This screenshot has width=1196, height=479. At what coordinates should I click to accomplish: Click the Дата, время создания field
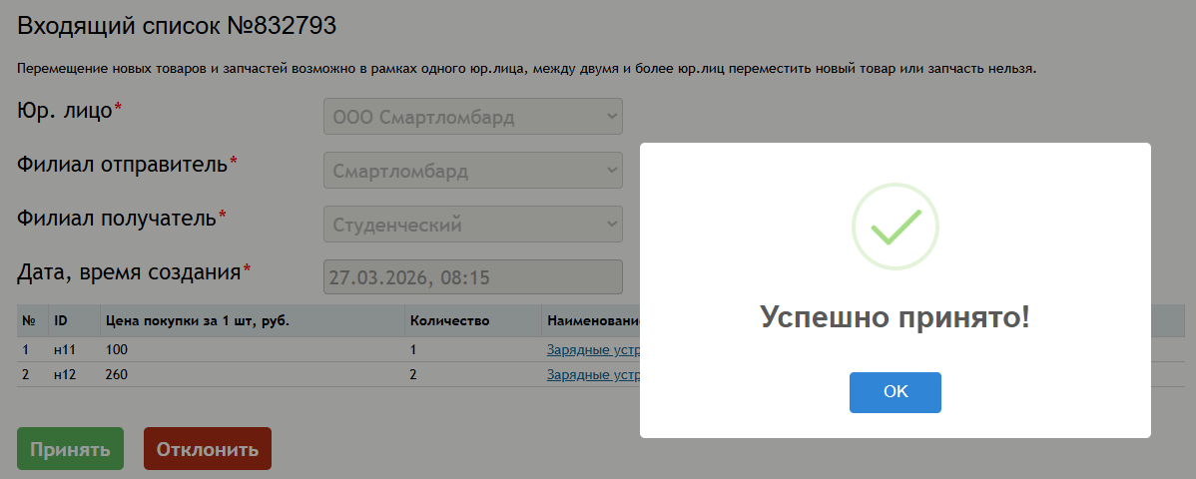473,276
